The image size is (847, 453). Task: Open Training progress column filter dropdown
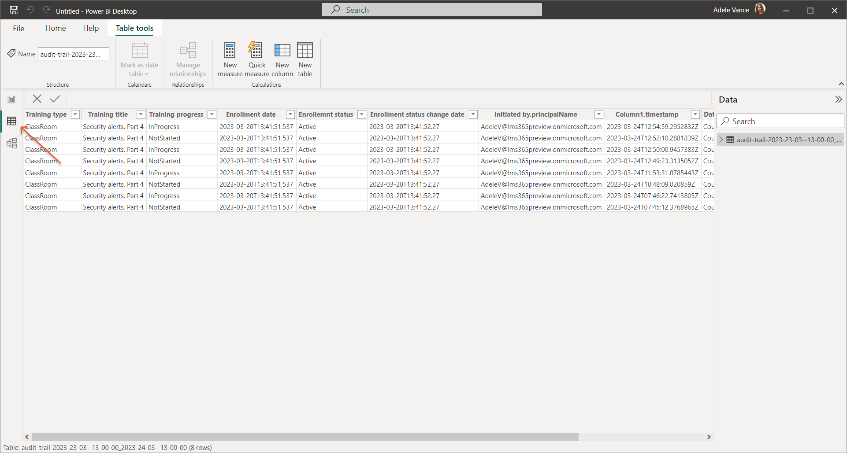point(212,114)
